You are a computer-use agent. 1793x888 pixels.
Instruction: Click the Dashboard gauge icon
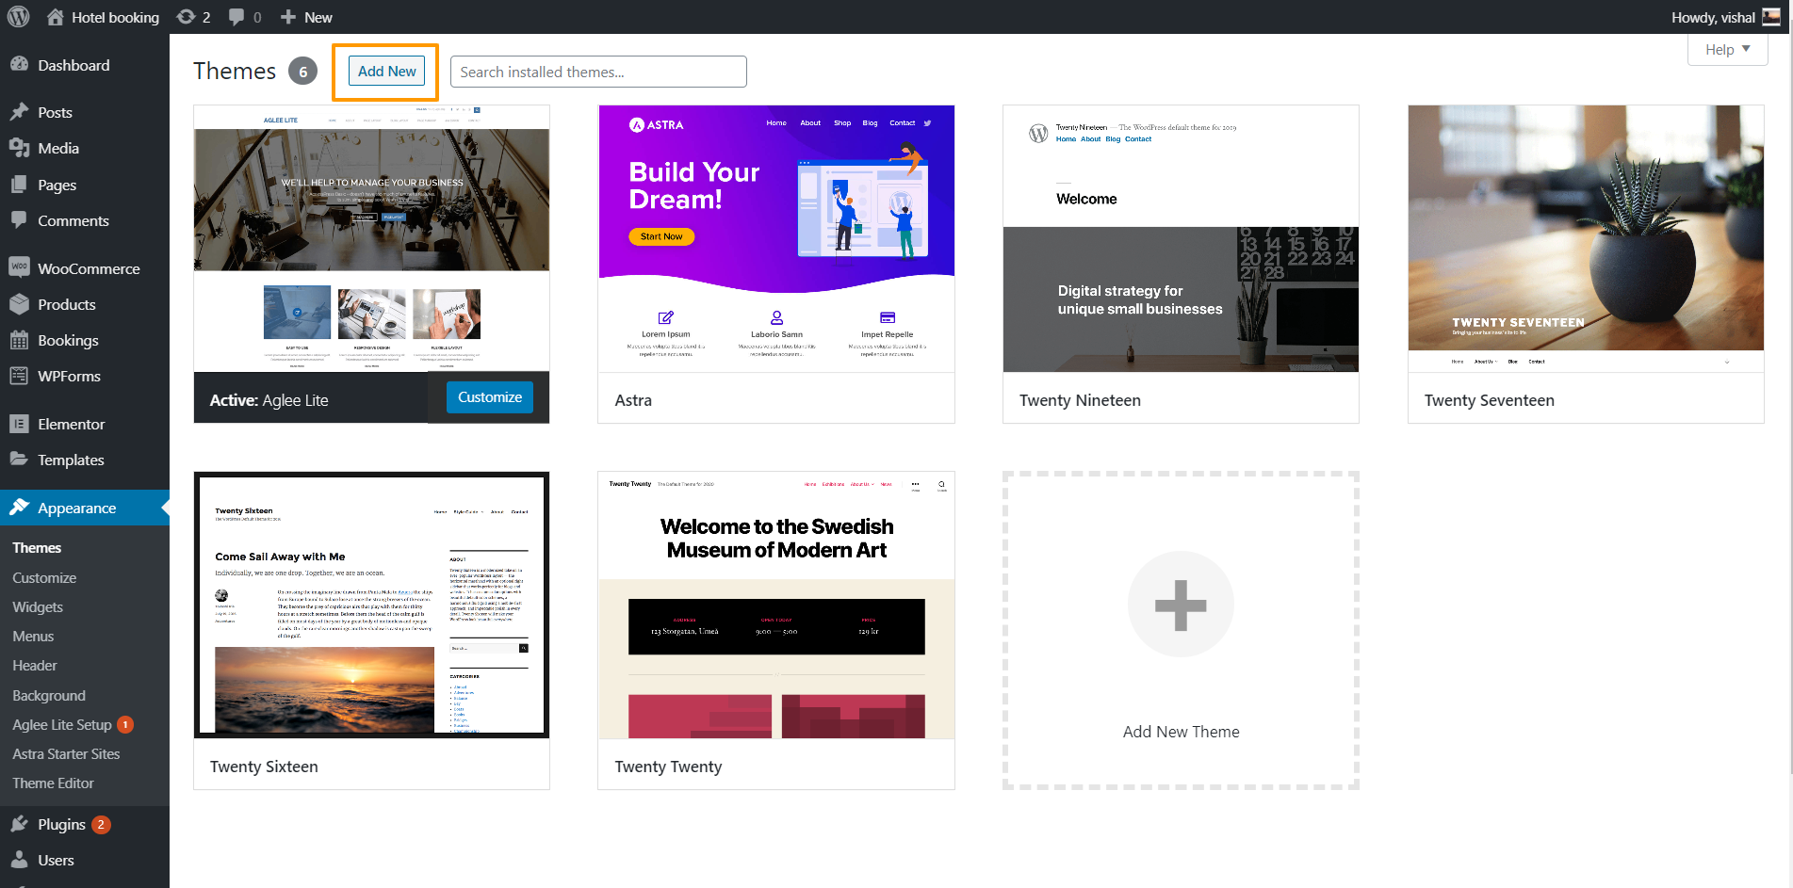click(x=19, y=64)
